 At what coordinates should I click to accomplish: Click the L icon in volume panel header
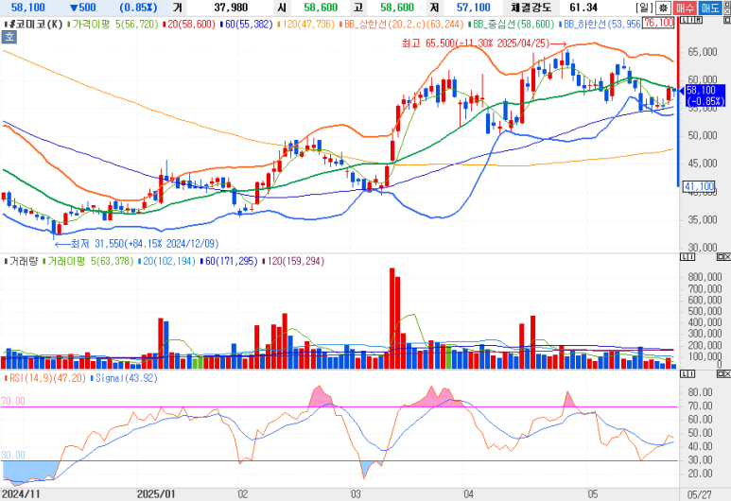pos(685,257)
